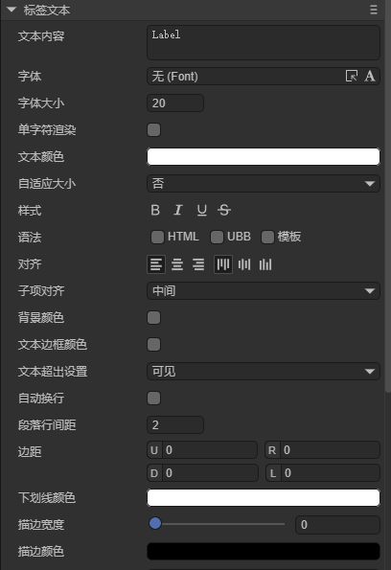Viewport: 391px width, 570px height.
Task: Set vertical alignment to bottom
Action: (265, 264)
